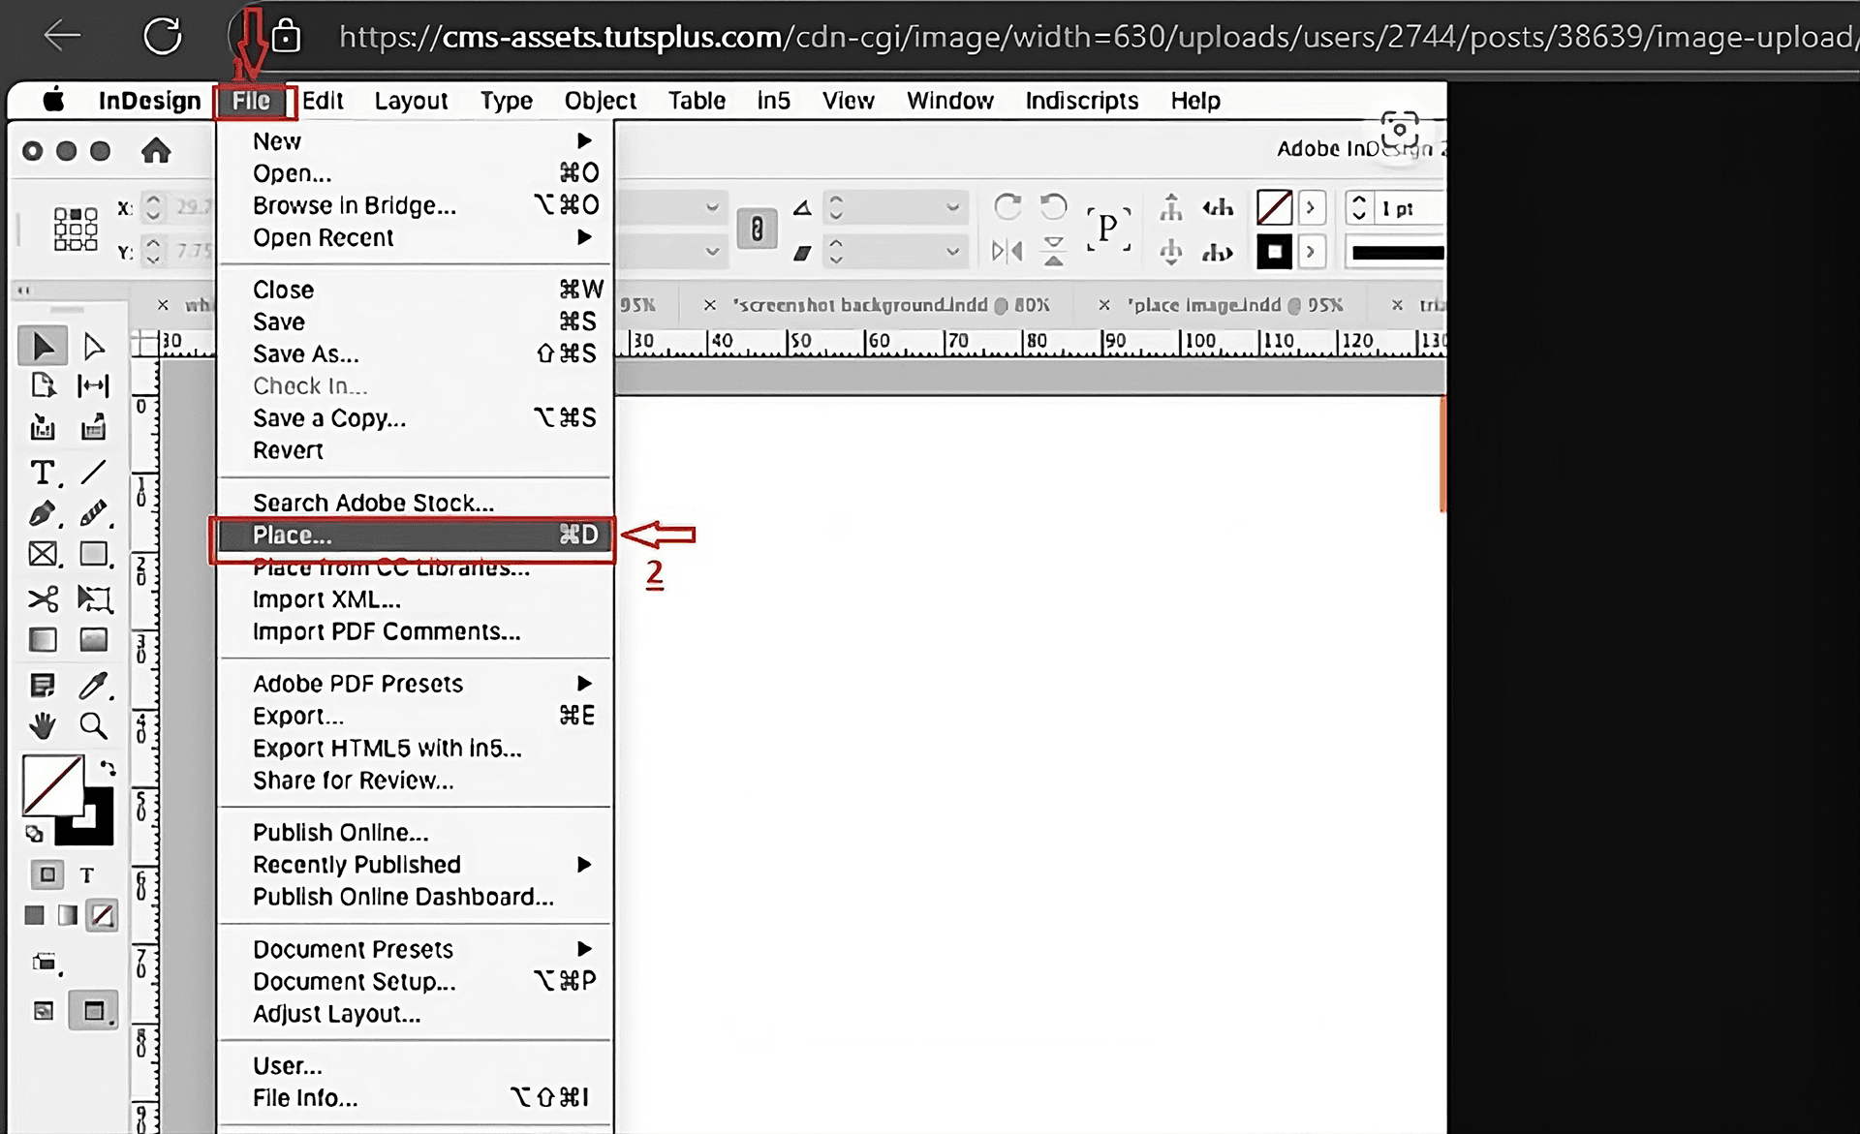Select the Rectangle Frame tool

coord(44,554)
